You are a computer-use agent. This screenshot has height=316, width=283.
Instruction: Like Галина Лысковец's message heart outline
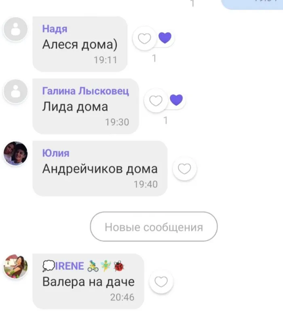tap(156, 100)
